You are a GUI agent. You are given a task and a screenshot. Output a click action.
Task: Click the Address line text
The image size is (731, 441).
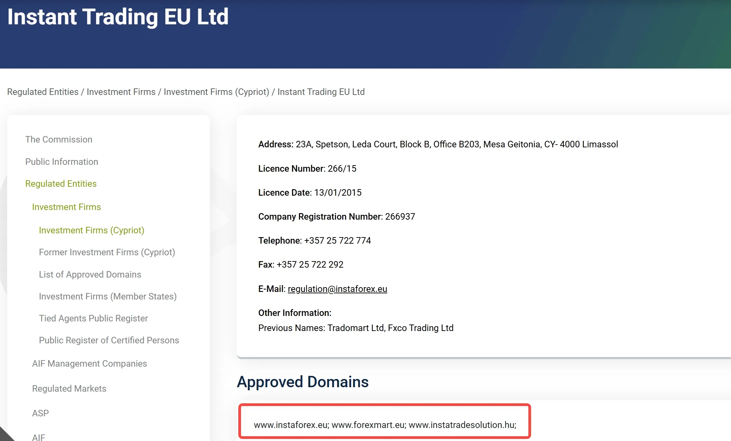click(438, 144)
